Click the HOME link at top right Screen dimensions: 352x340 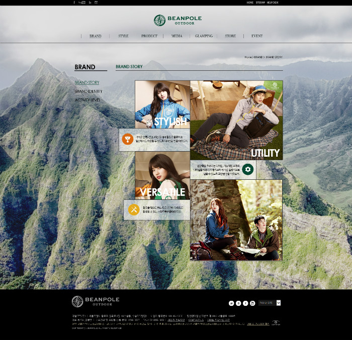250,3
